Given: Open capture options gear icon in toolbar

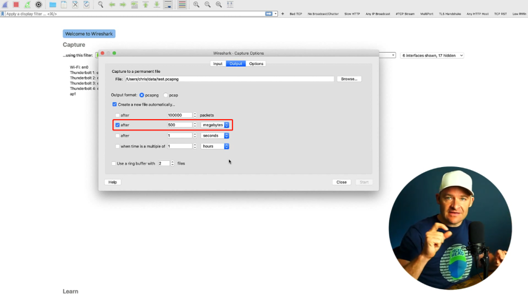Looking at the screenshot, I should pyautogui.click(x=39, y=4).
